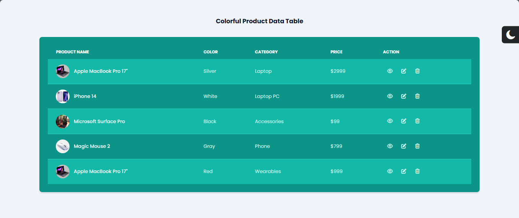519x218 pixels.
Task: Select the Category column header
Action: [266, 52]
